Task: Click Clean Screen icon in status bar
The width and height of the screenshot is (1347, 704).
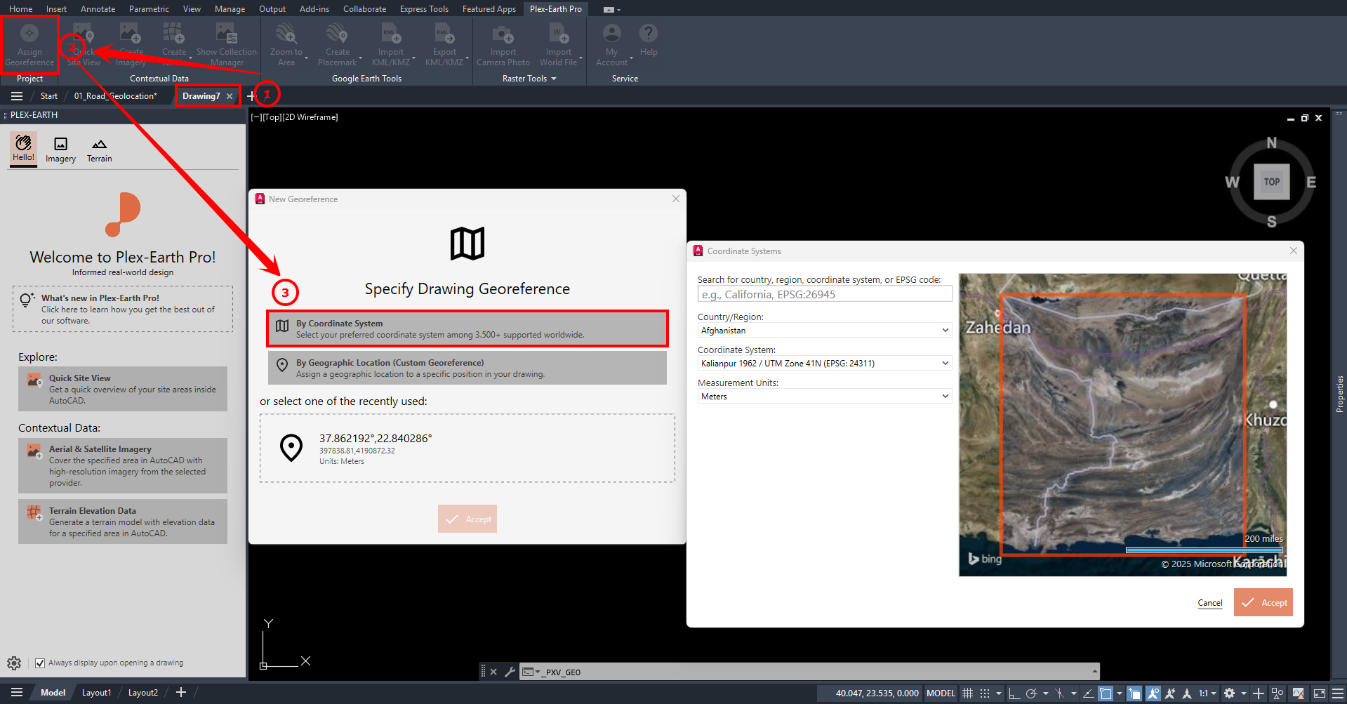Action: point(1320,693)
